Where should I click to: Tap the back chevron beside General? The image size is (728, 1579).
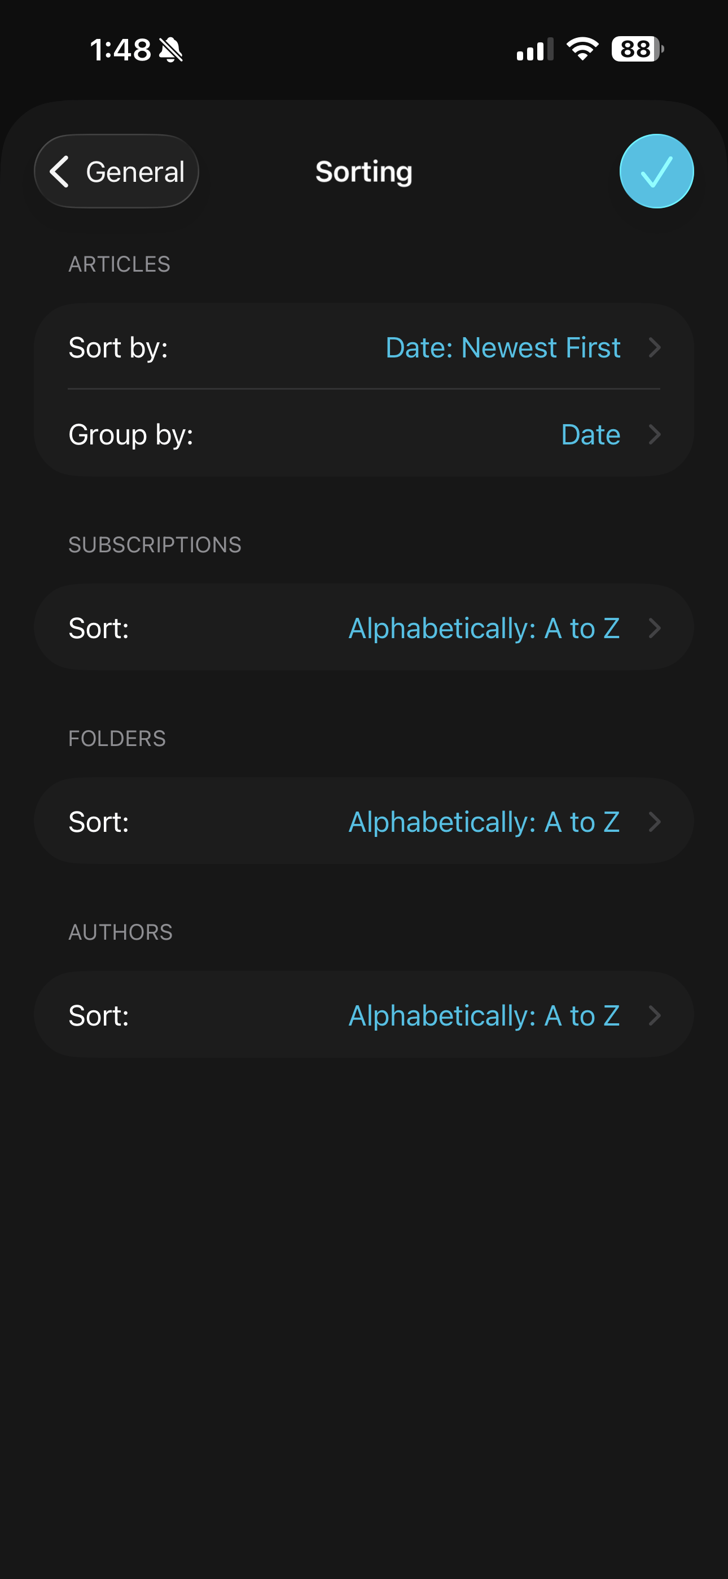pyautogui.click(x=59, y=171)
